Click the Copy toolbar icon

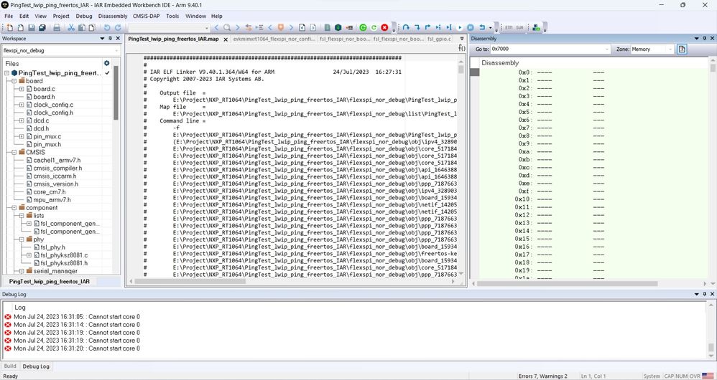click(x=81, y=28)
